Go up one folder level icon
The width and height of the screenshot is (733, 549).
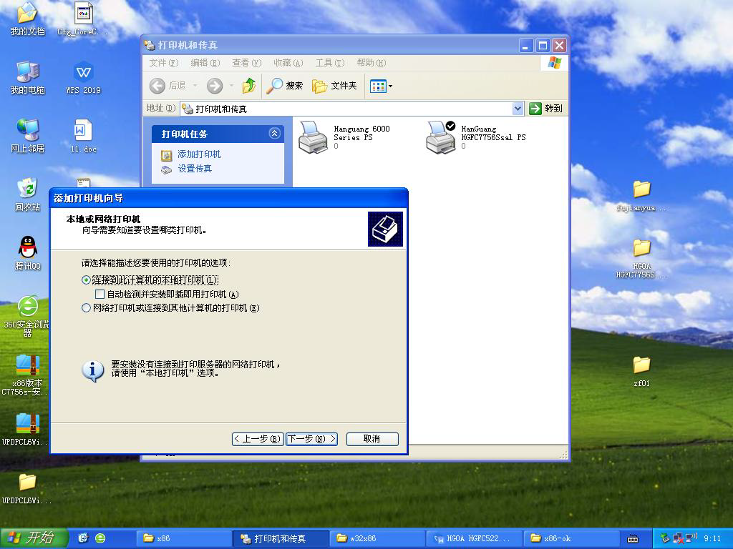[x=248, y=86]
